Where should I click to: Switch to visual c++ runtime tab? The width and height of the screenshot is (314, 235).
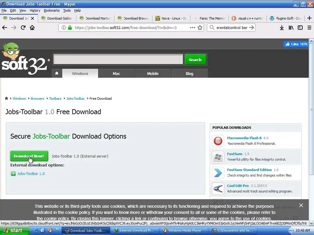pos(247,18)
